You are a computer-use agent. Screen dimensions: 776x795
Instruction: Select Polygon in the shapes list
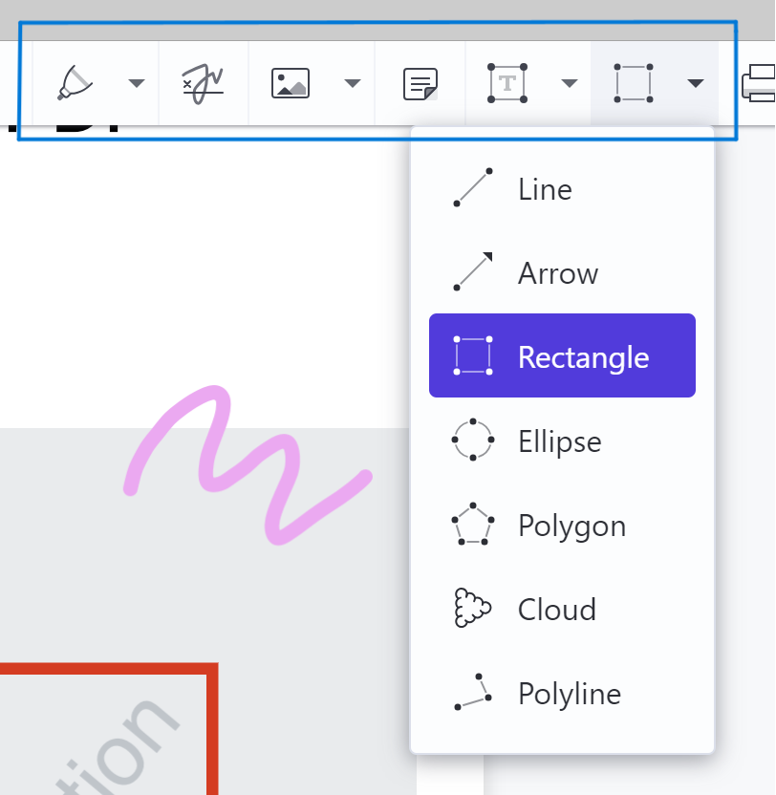[x=571, y=525]
